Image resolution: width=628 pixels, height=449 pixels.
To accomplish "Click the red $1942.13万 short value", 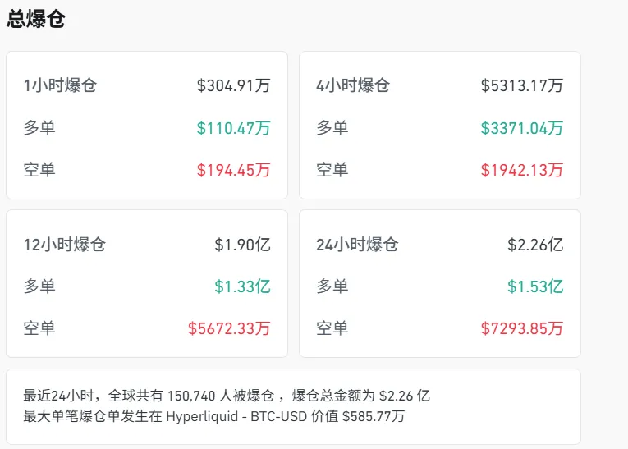I will (x=522, y=171).
